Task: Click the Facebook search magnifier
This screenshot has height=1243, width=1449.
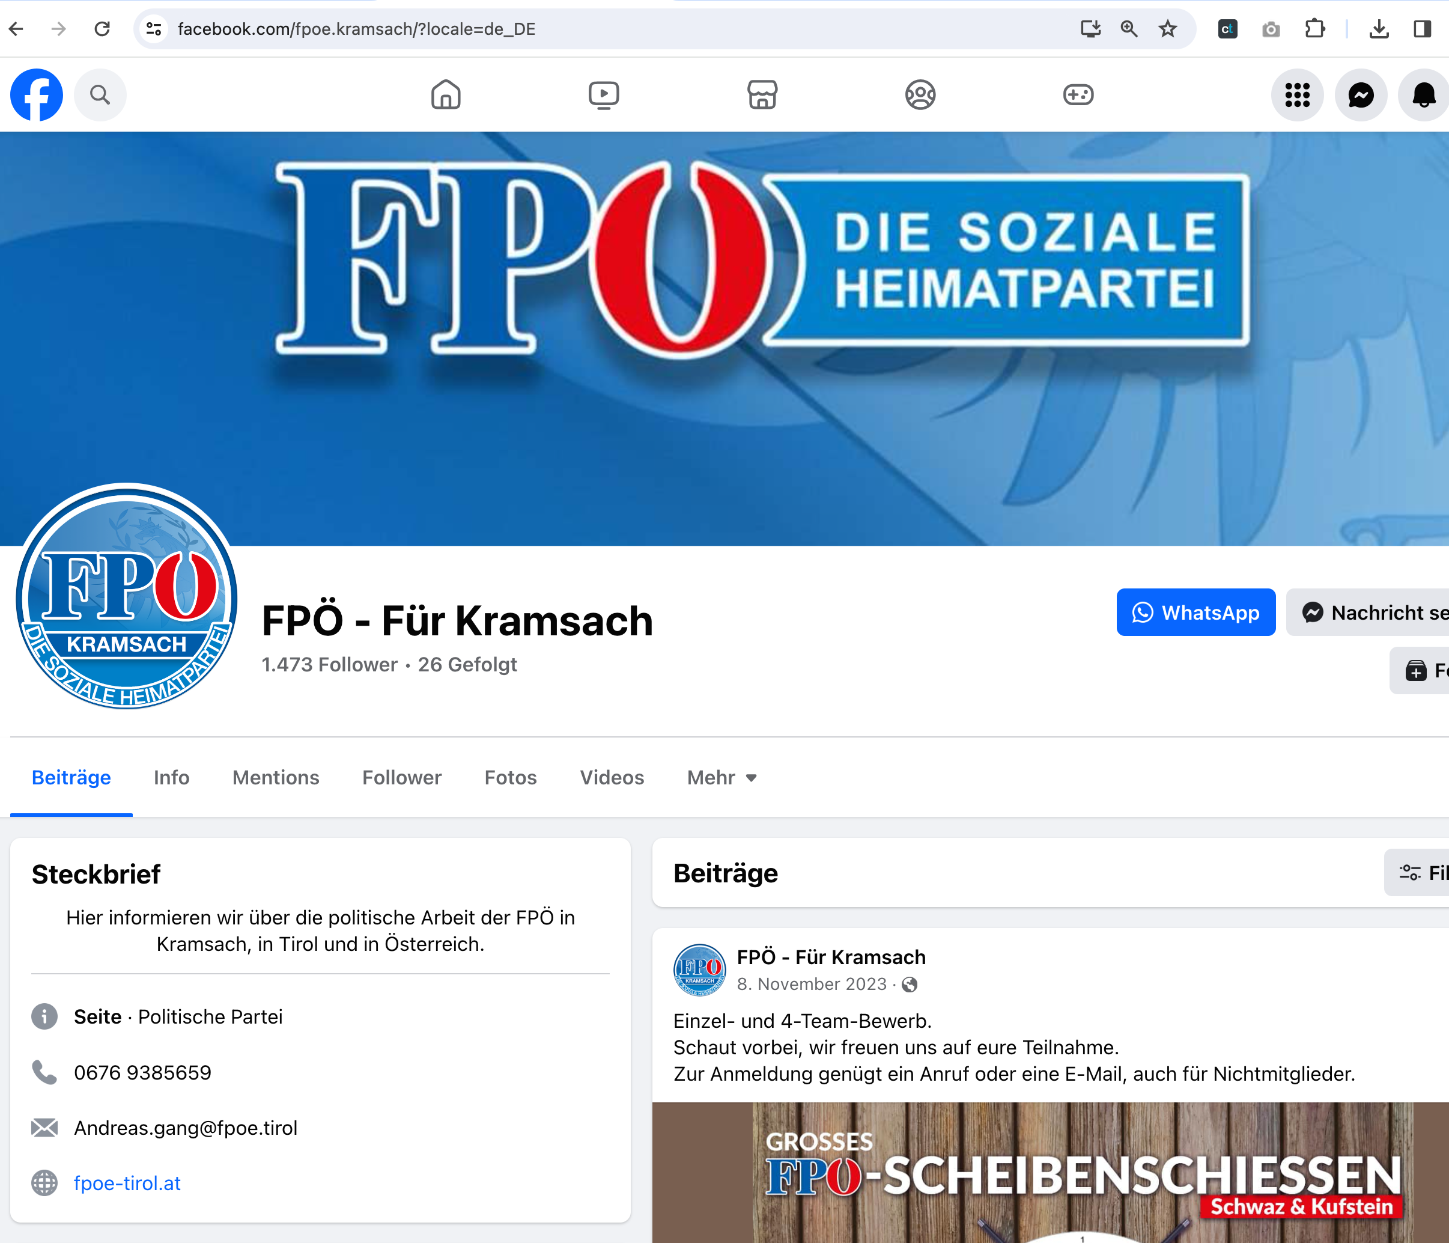Action: (100, 95)
